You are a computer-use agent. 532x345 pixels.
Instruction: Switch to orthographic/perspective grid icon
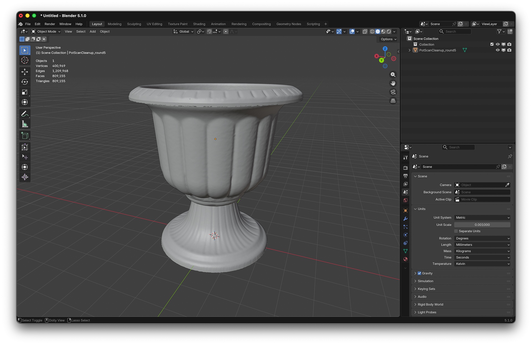[393, 101]
